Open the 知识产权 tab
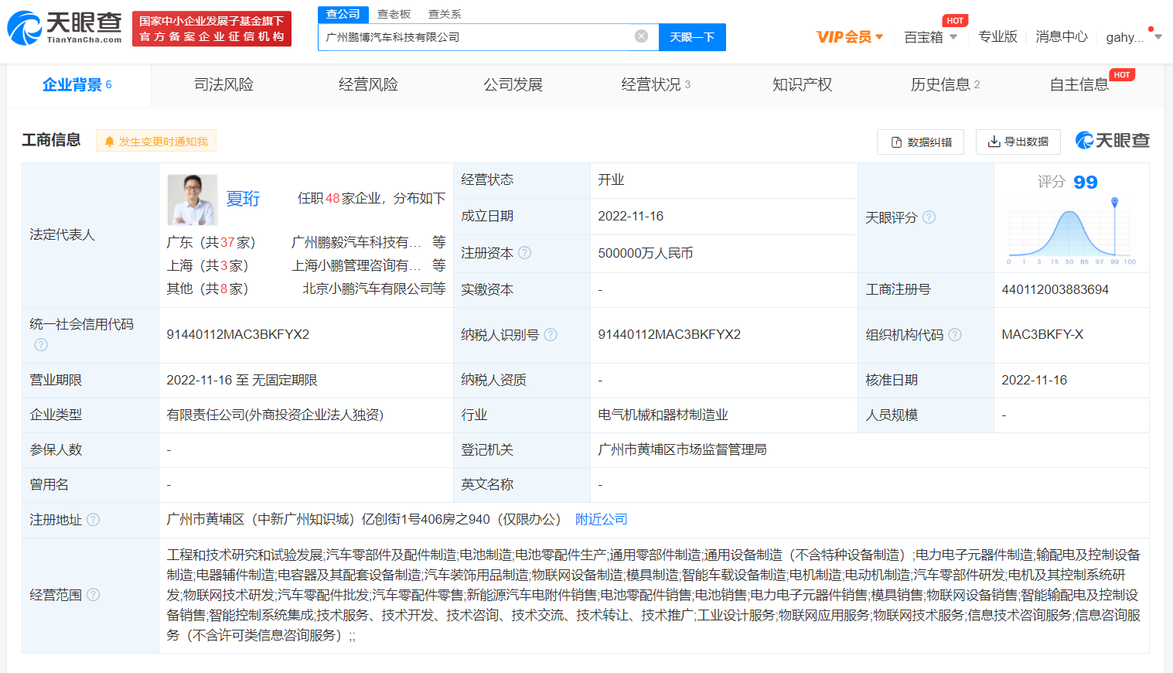The width and height of the screenshot is (1173, 673). tap(802, 85)
